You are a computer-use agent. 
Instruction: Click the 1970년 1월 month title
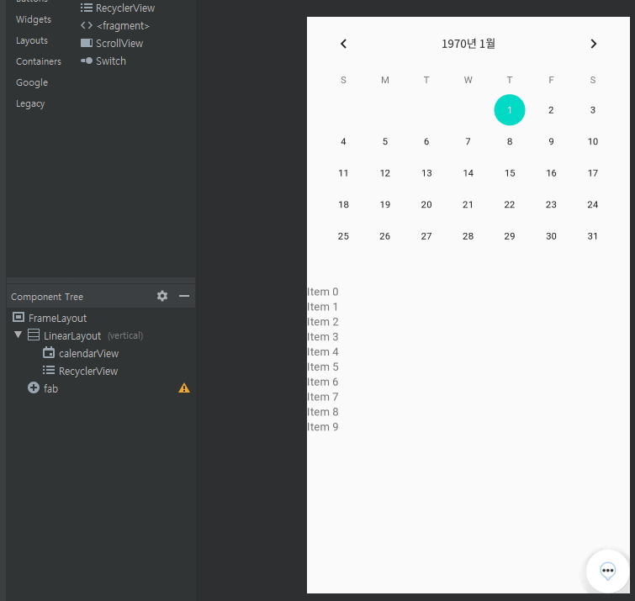pyautogui.click(x=468, y=44)
